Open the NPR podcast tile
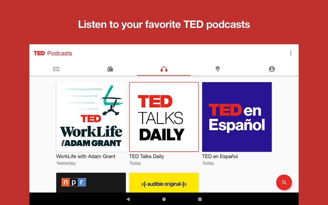 pyautogui.click(x=91, y=182)
